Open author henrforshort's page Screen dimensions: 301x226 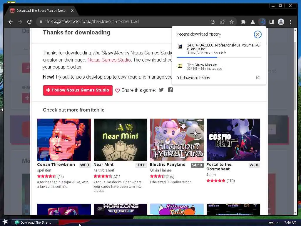point(104,170)
